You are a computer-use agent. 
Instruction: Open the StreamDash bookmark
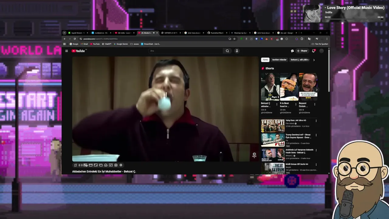pyautogui.click(x=150, y=44)
